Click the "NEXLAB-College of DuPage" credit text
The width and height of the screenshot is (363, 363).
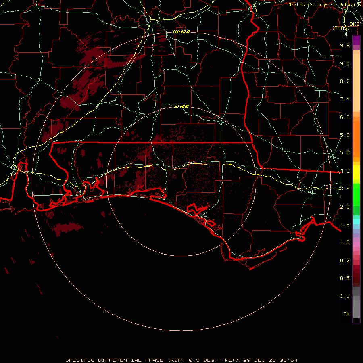(x=322, y=4)
